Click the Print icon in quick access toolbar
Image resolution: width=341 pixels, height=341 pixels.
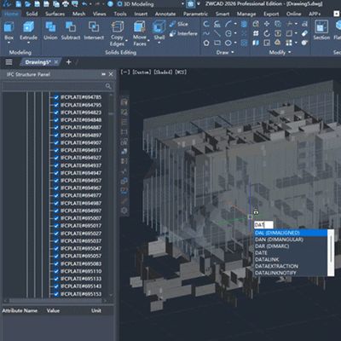66,4
